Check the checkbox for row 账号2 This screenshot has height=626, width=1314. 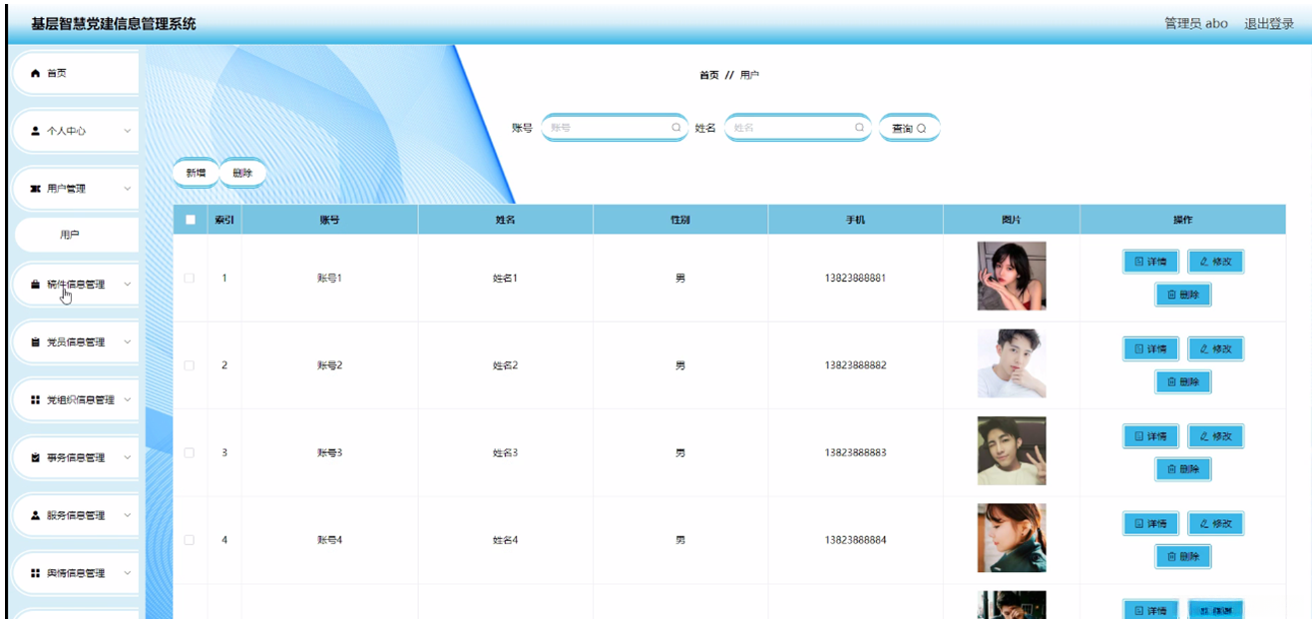pos(190,365)
